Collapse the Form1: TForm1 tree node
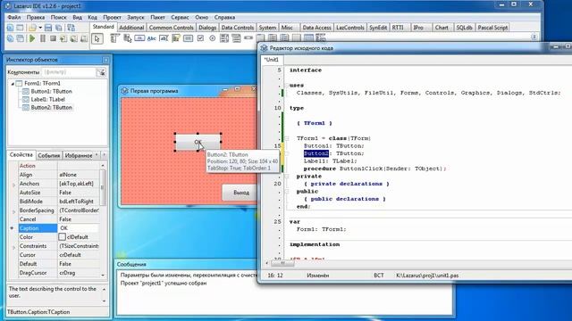This screenshot has width=572, height=321. [x=13, y=84]
